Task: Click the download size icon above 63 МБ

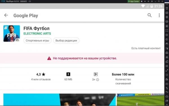Action: (x=68, y=74)
